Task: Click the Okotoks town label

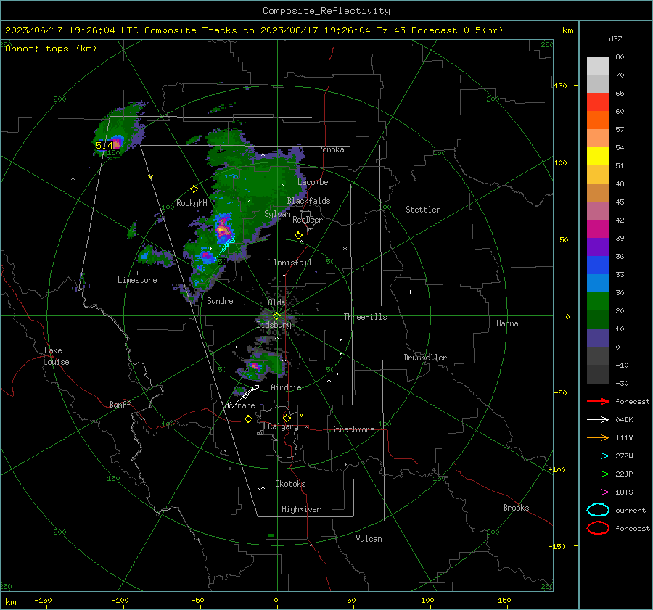Action: (290, 484)
